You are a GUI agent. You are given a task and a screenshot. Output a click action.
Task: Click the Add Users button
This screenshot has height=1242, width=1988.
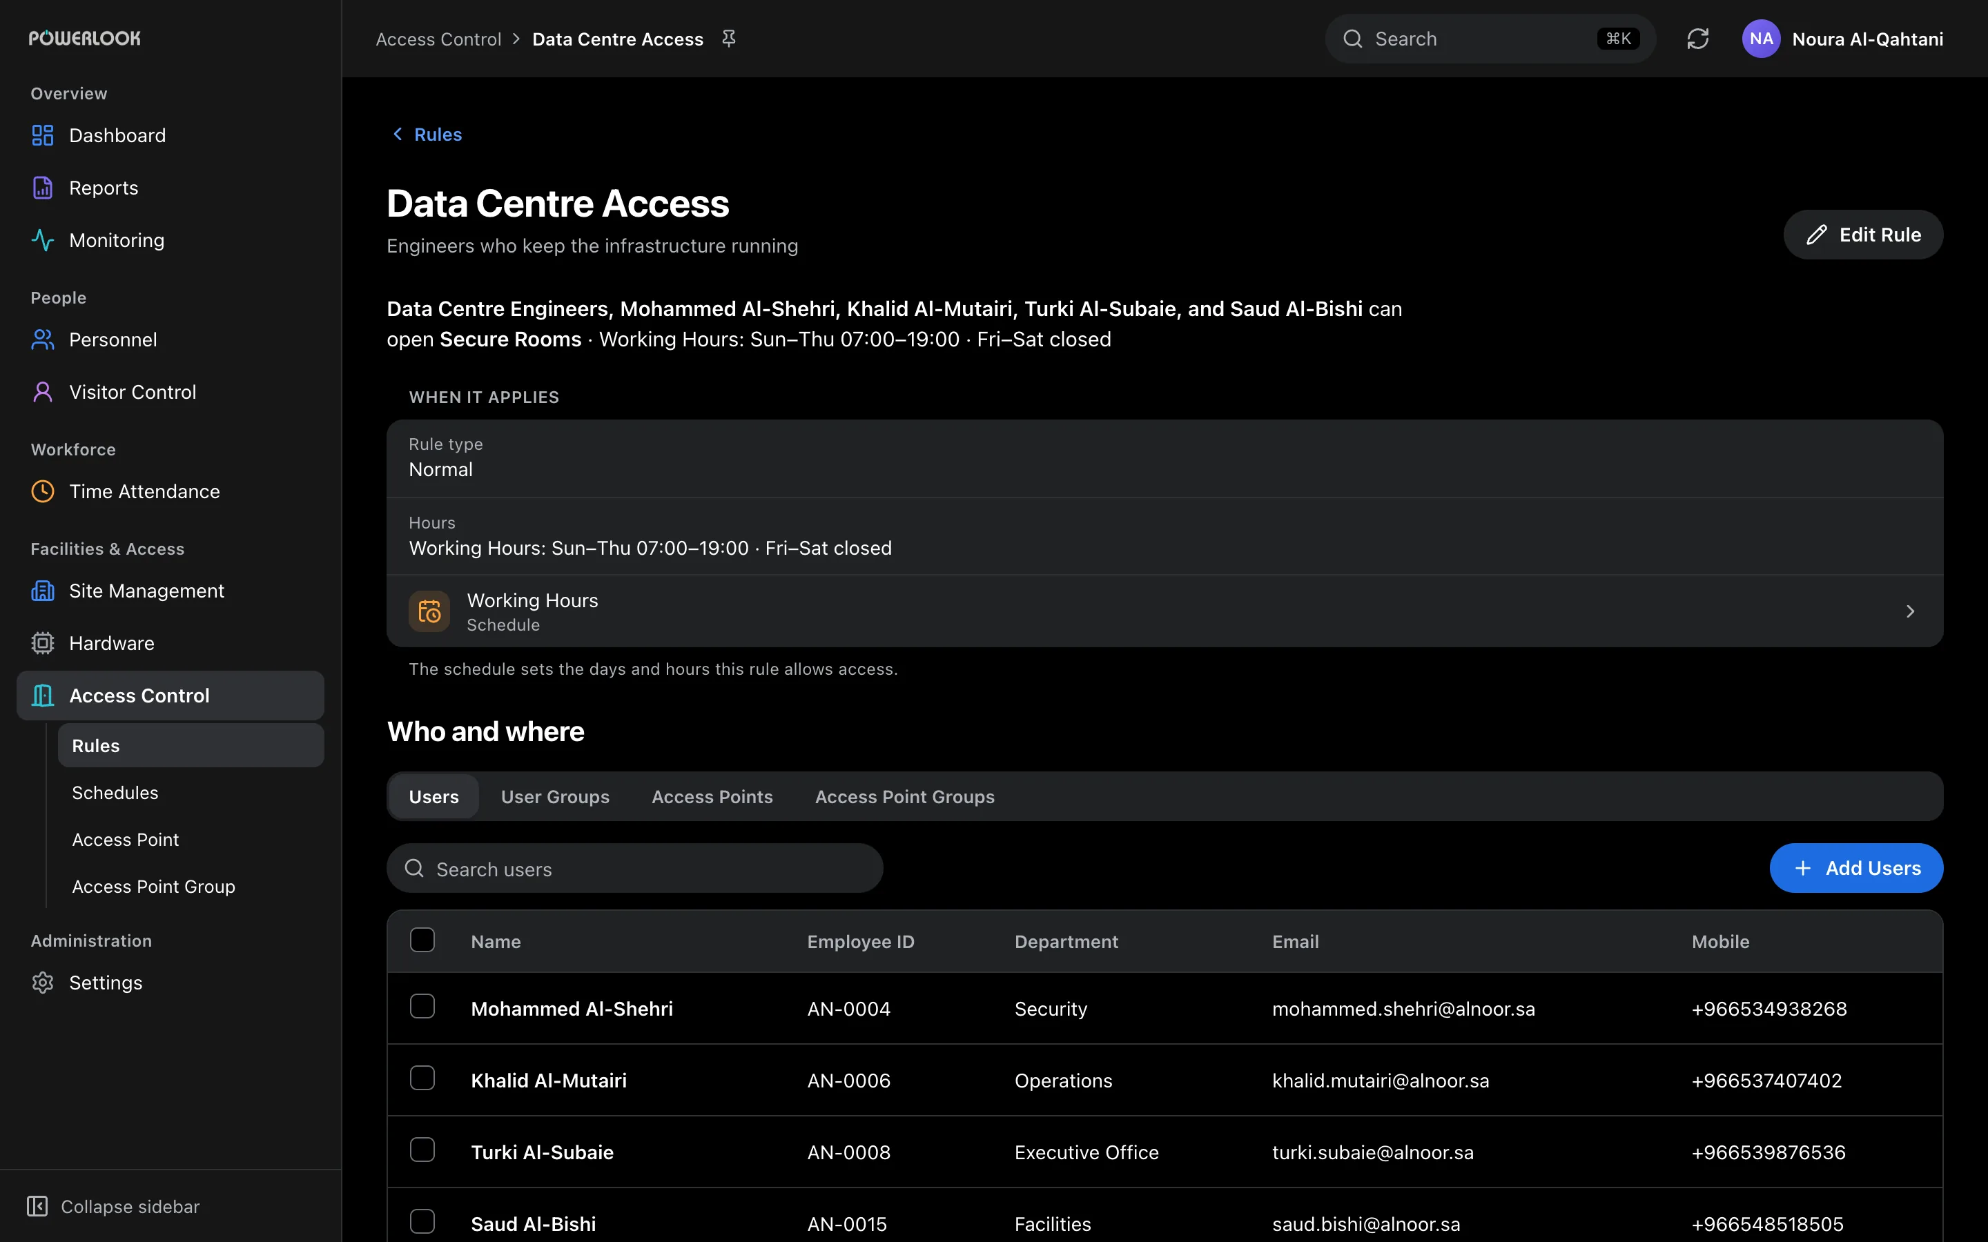(x=1855, y=868)
